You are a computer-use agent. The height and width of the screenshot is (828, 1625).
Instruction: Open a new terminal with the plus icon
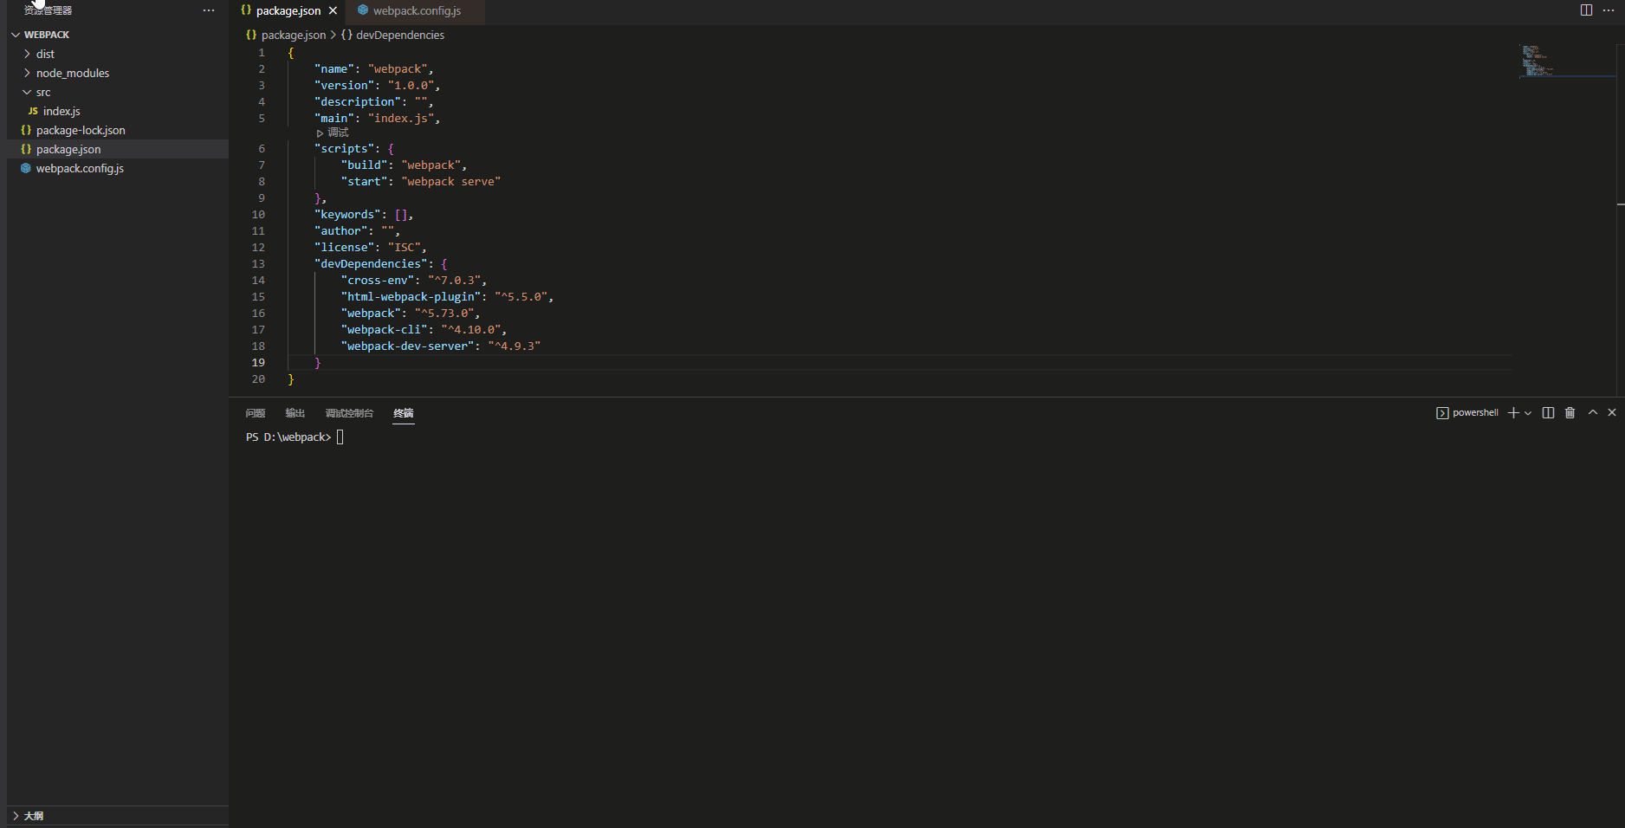click(x=1512, y=413)
